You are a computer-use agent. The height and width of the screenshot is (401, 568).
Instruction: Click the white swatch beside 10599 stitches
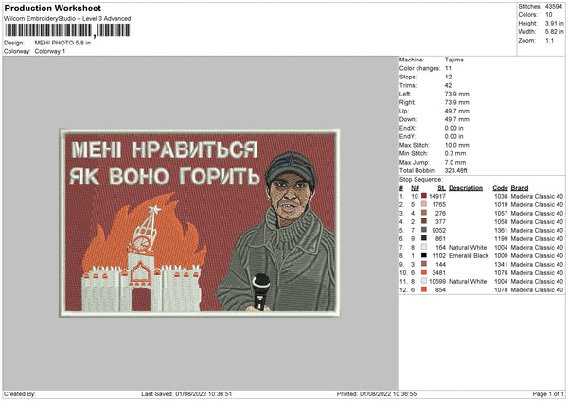tap(424, 281)
